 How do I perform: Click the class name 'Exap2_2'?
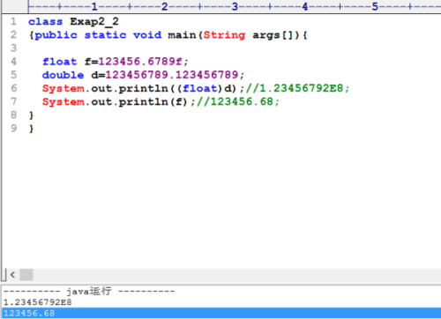tap(94, 22)
